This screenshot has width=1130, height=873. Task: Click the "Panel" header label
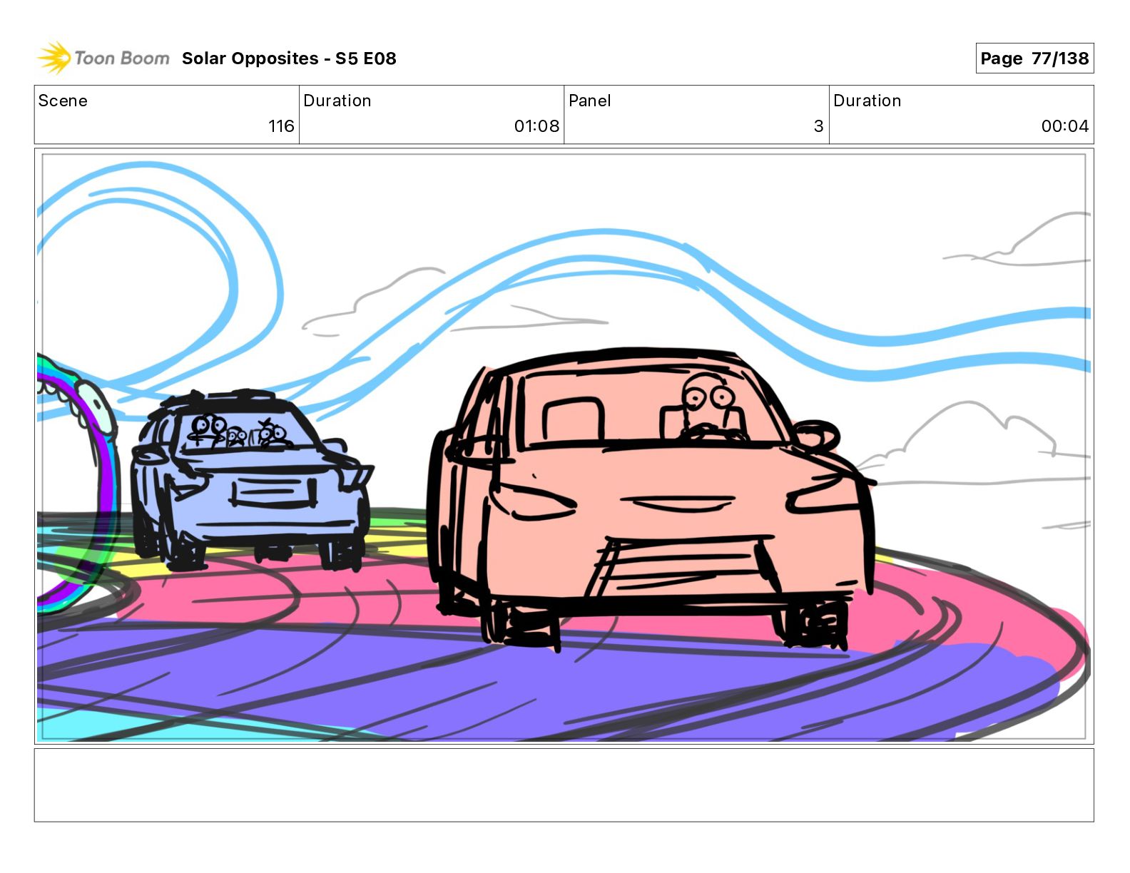[590, 101]
